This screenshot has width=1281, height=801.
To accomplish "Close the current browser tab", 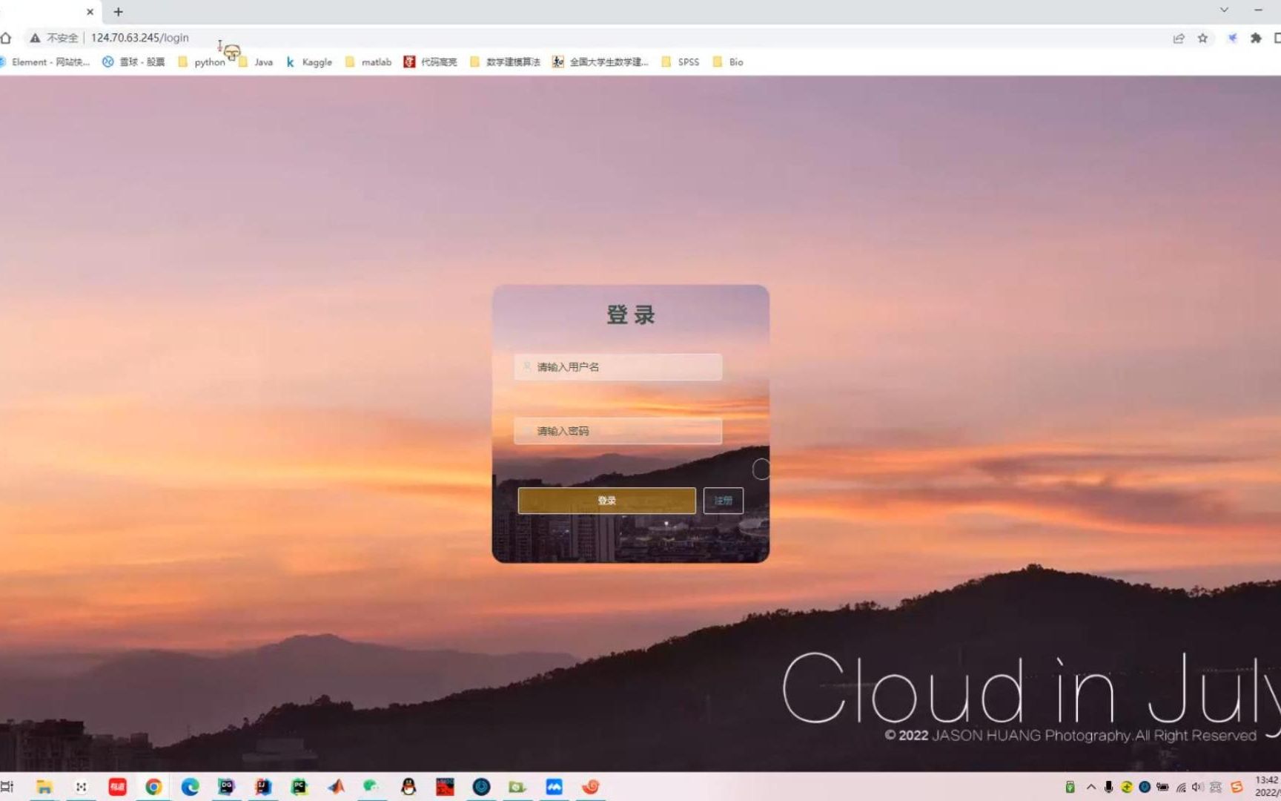I will 90,12.
